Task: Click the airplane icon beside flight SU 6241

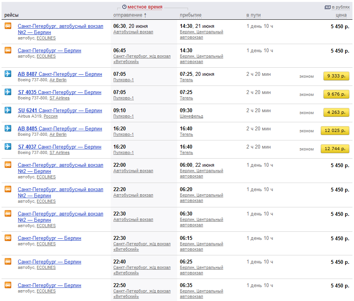Action: pyautogui.click(x=8, y=110)
